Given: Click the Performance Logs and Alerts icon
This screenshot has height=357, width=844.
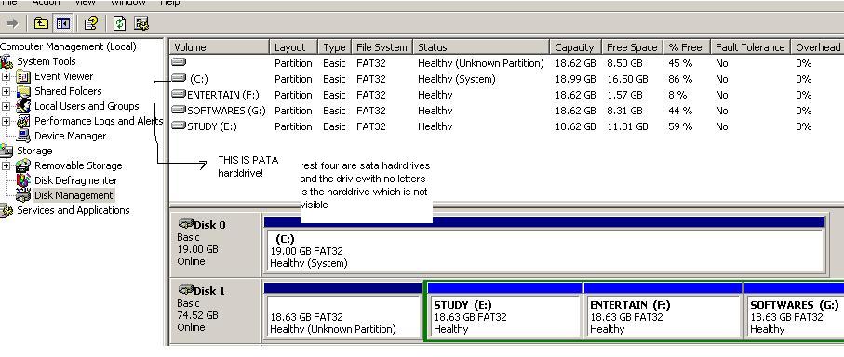Looking at the screenshot, I should [23, 121].
